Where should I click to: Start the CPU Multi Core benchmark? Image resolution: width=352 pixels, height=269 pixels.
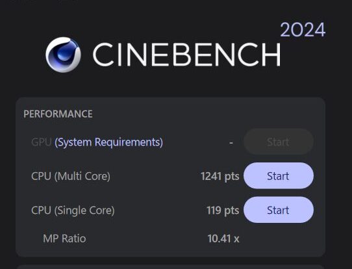coord(279,176)
